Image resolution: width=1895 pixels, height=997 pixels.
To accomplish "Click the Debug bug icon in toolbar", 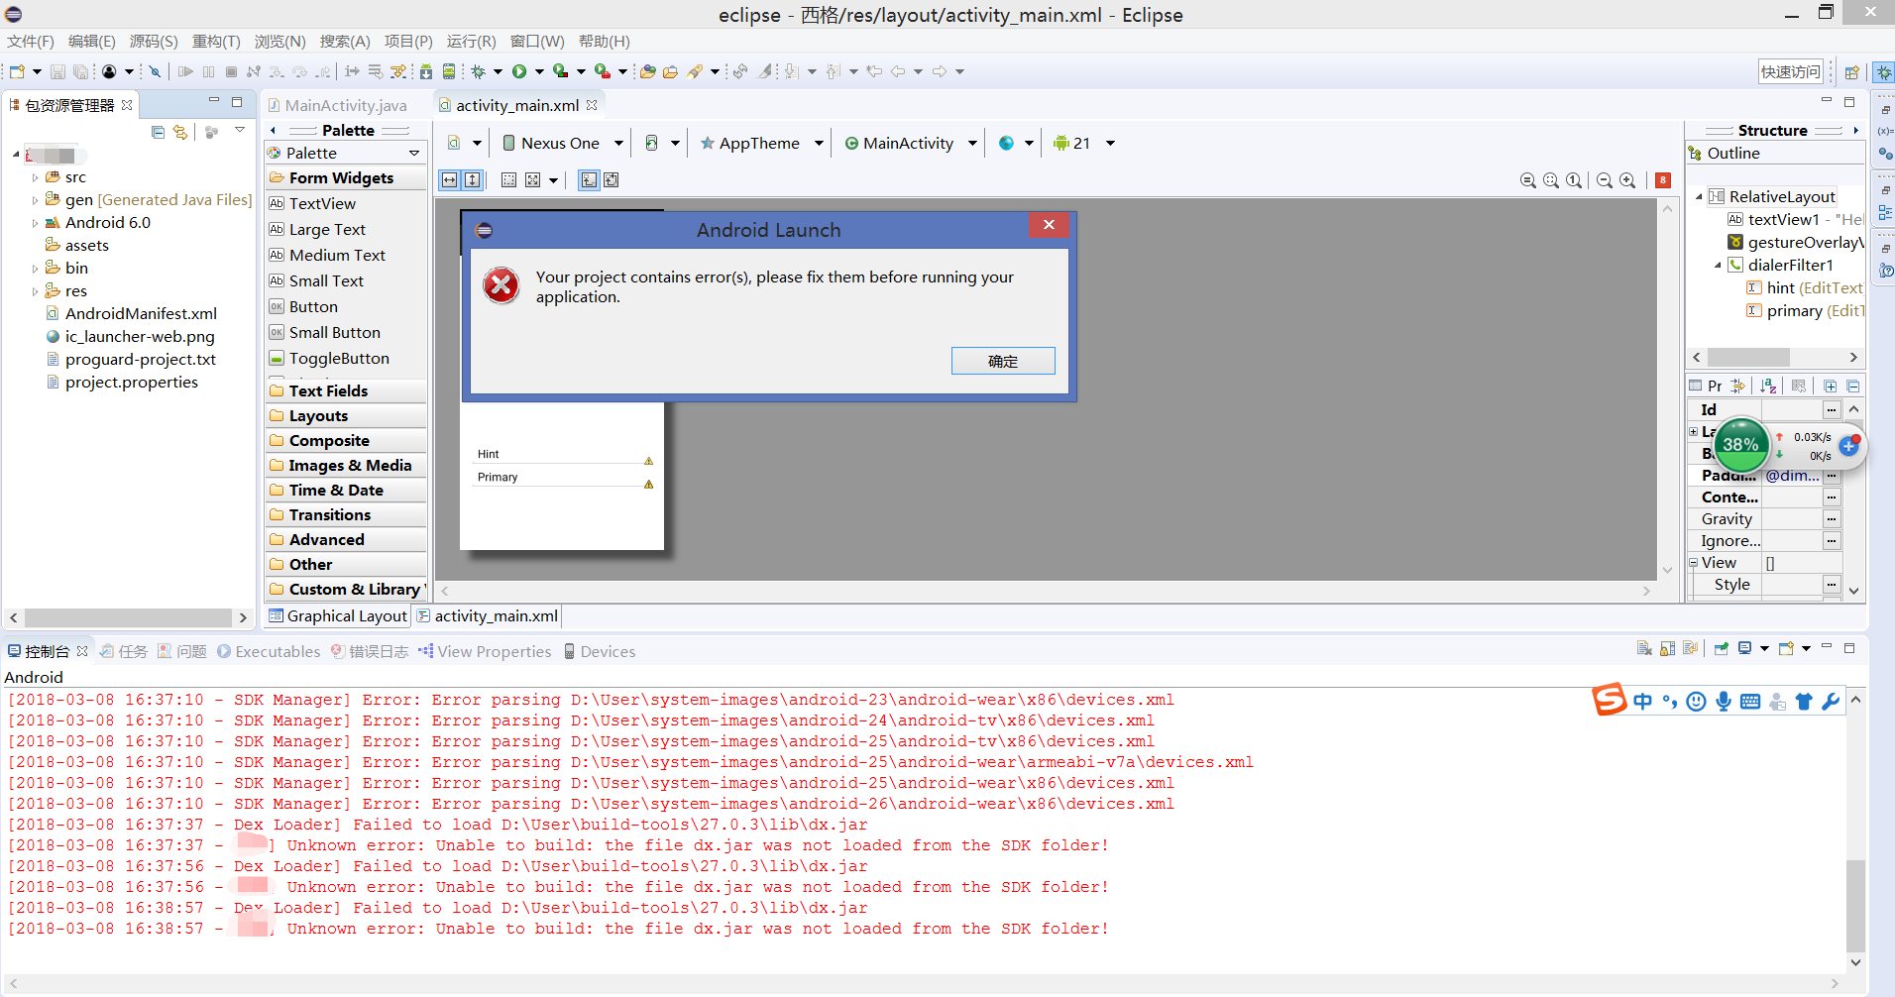I will tap(479, 71).
